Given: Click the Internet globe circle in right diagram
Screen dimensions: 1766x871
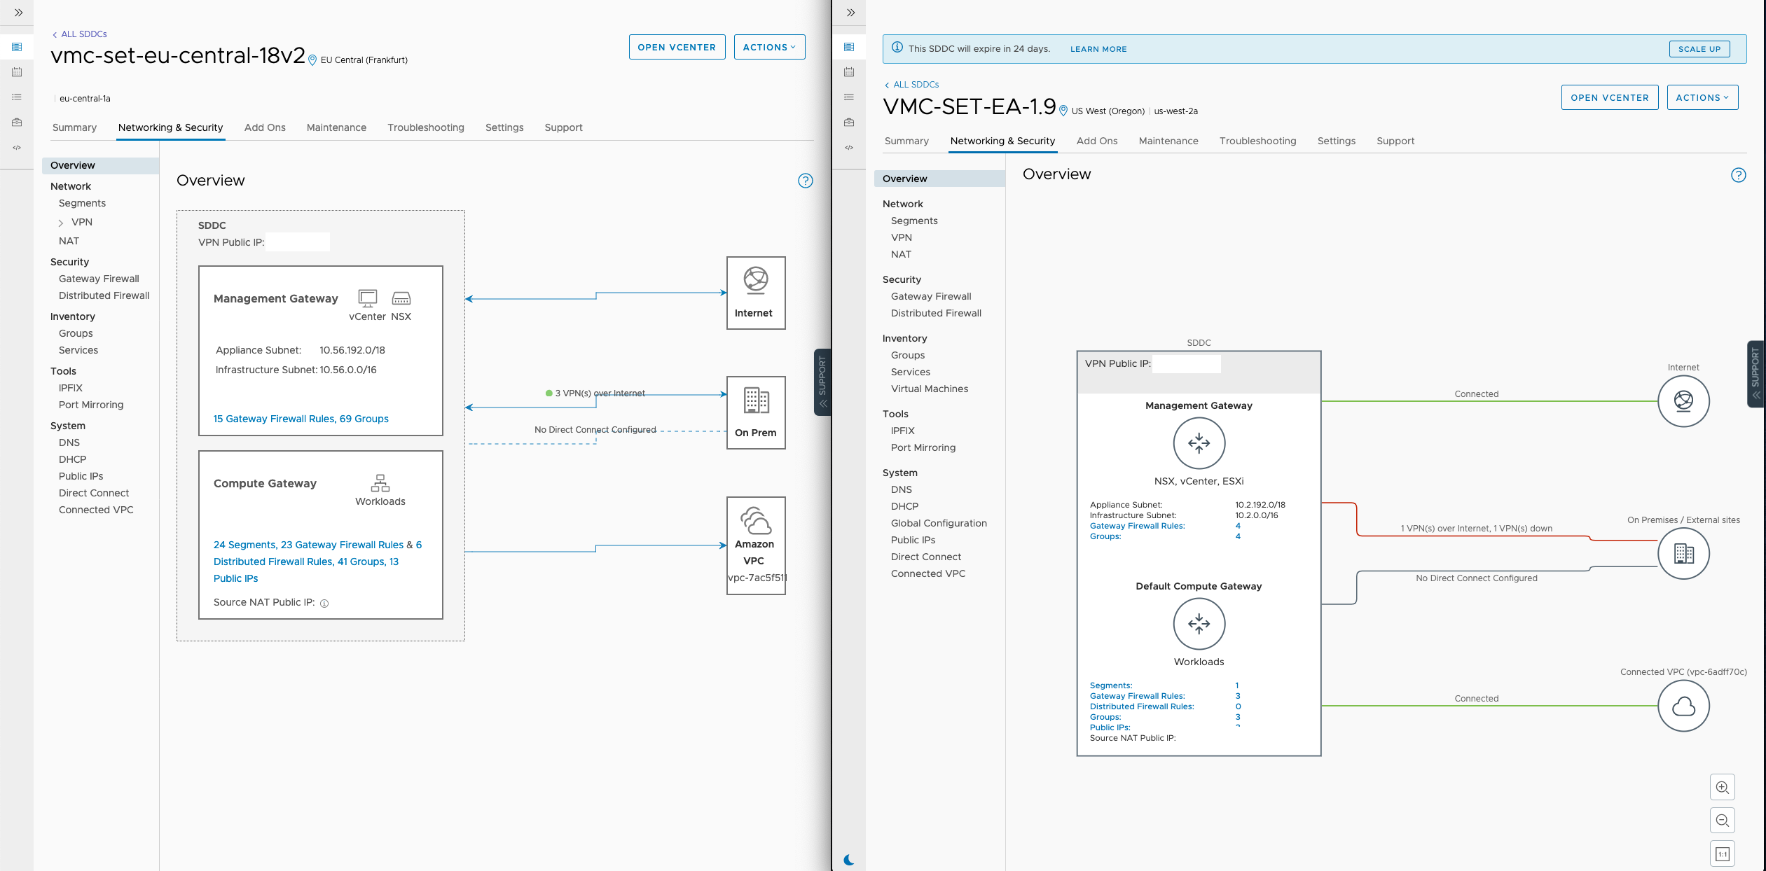Looking at the screenshot, I should 1683,401.
